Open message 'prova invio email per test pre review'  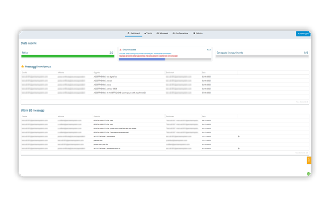coord(115,128)
